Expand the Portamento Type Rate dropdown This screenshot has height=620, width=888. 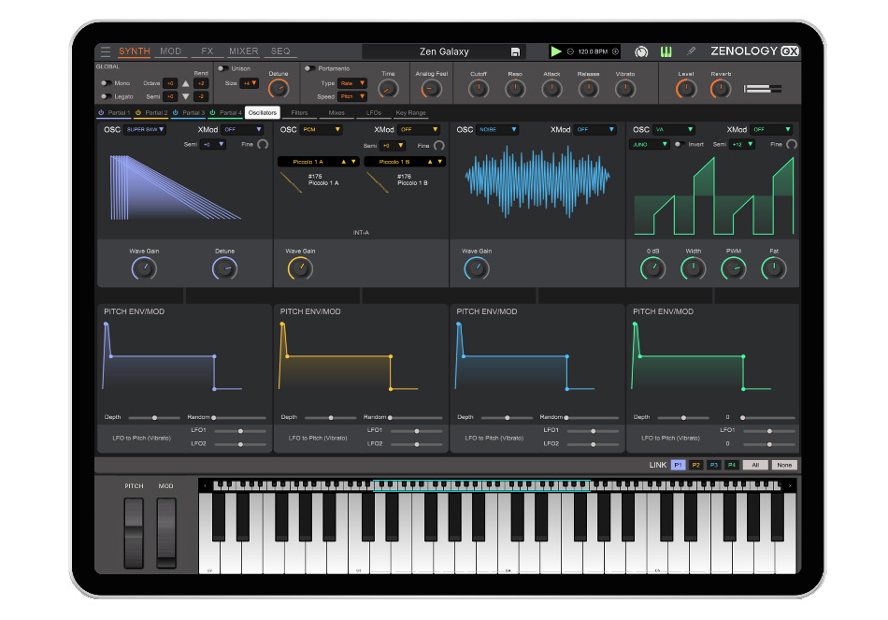352,83
